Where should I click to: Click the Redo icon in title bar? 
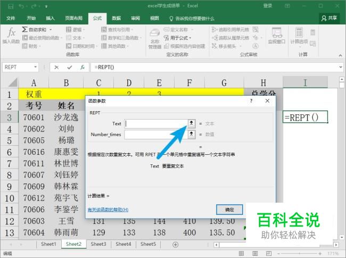point(34,6)
